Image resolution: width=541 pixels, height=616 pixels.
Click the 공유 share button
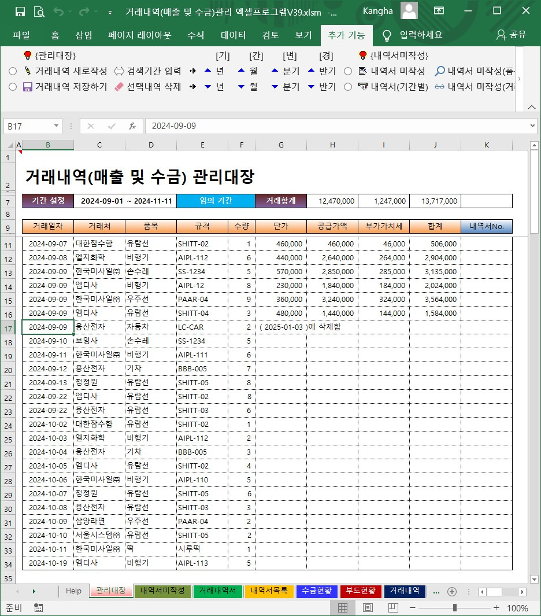[x=511, y=35]
